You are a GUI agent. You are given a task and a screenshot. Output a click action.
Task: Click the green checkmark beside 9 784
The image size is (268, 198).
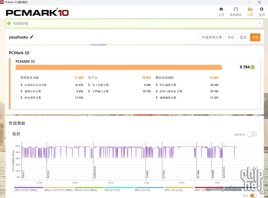click(253, 67)
